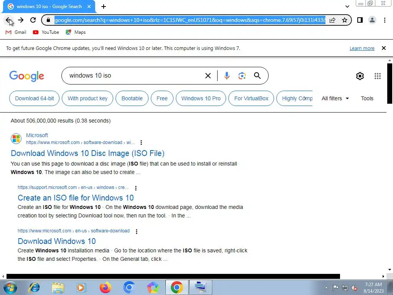
Task: Reload the current page
Action: pos(33,20)
